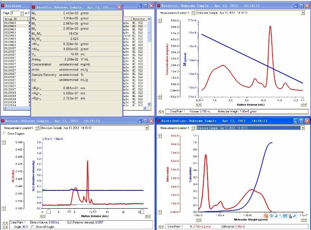The height and width of the screenshot is (230, 311).
Task: Click the Database list scroll down arrow
Action: pyautogui.click(x=149, y=104)
